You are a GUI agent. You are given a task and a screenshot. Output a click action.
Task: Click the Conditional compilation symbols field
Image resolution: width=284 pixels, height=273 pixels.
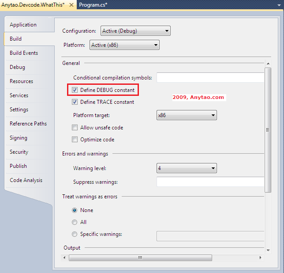click(x=210, y=78)
